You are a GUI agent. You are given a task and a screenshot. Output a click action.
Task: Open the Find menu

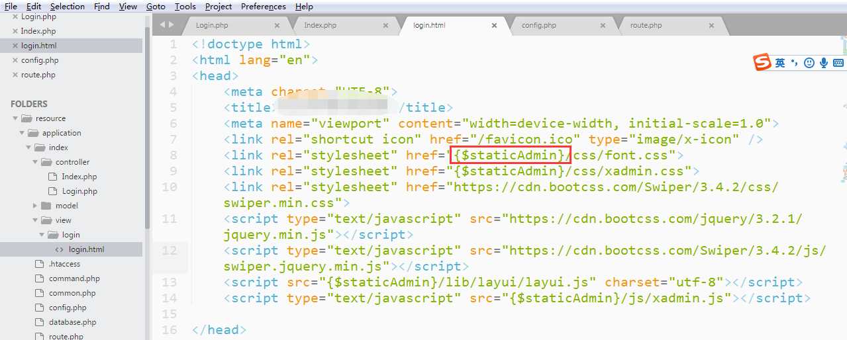[x=102, y=6]
